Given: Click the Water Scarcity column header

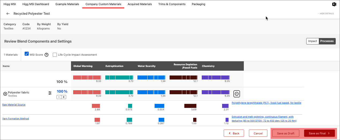Looking at the screenshot, I should 147,66.
